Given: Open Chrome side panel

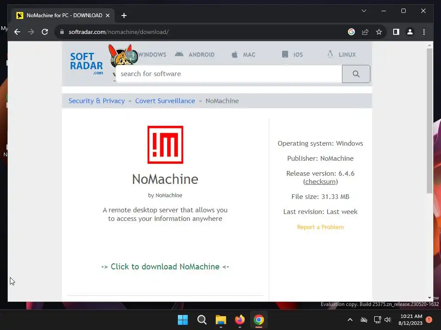Looking at the screenshot, I should point(396,32).
